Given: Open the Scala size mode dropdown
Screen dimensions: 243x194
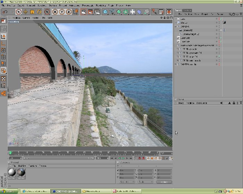Looking at the screenshot, I should coord(145,182).
